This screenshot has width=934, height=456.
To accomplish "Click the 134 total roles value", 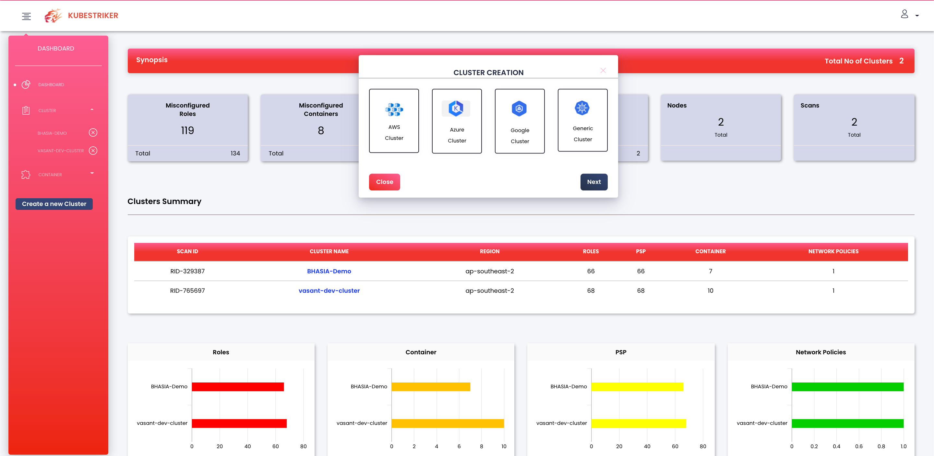I will click(235, 153).
